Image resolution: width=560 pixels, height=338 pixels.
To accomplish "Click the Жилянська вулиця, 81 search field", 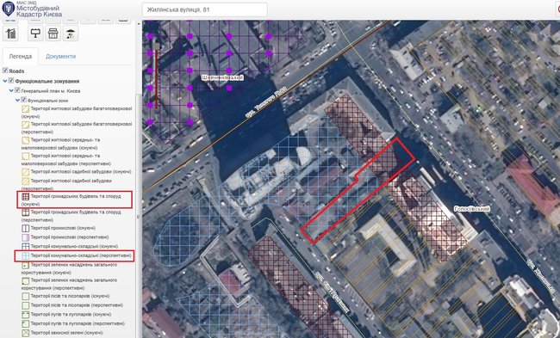I will (x=205, y=9).
